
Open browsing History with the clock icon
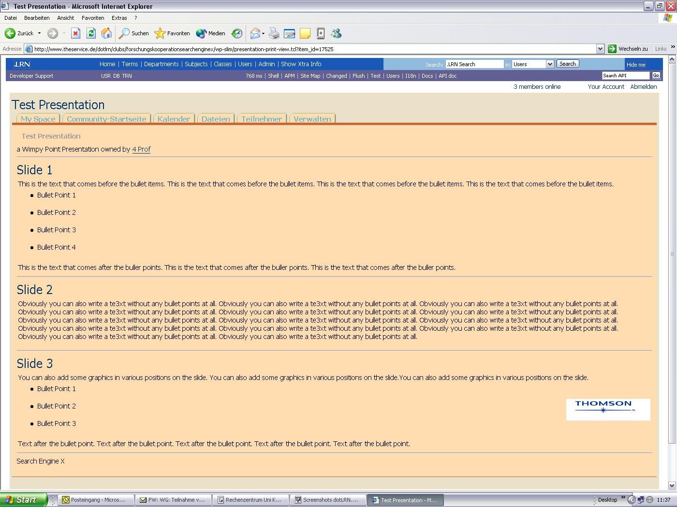(x=236, y=33)
